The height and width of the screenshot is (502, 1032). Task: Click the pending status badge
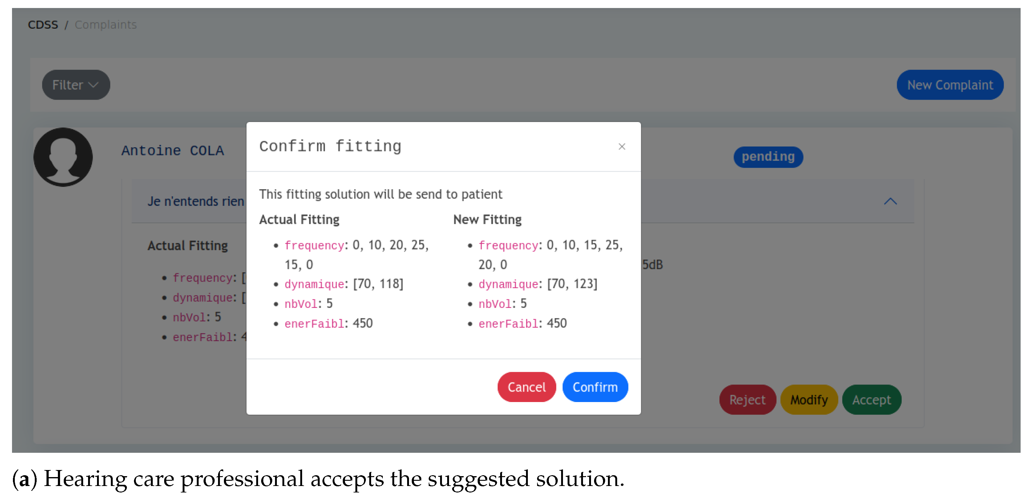(767, 157)
